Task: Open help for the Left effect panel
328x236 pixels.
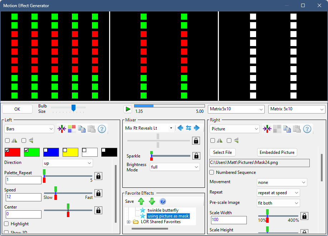Action: [102, 129]
